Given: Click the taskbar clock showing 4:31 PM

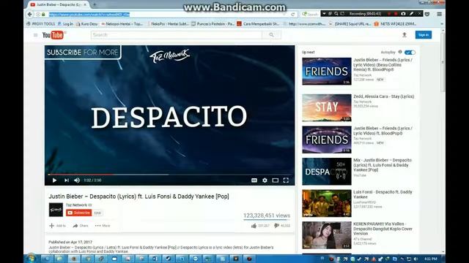Looking at the screenshot, I should 431,259.
